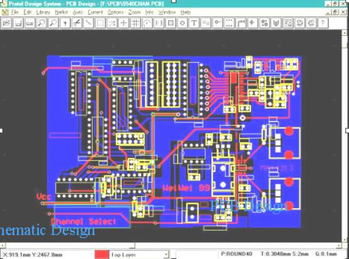Select the diagonal line track tool
The width and height of the screenshot is (349, 259).
tap(89, 23)
